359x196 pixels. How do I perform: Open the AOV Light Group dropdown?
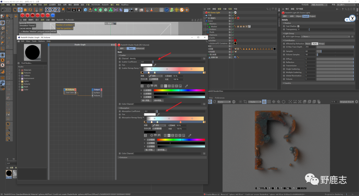(x=325, y=36)
